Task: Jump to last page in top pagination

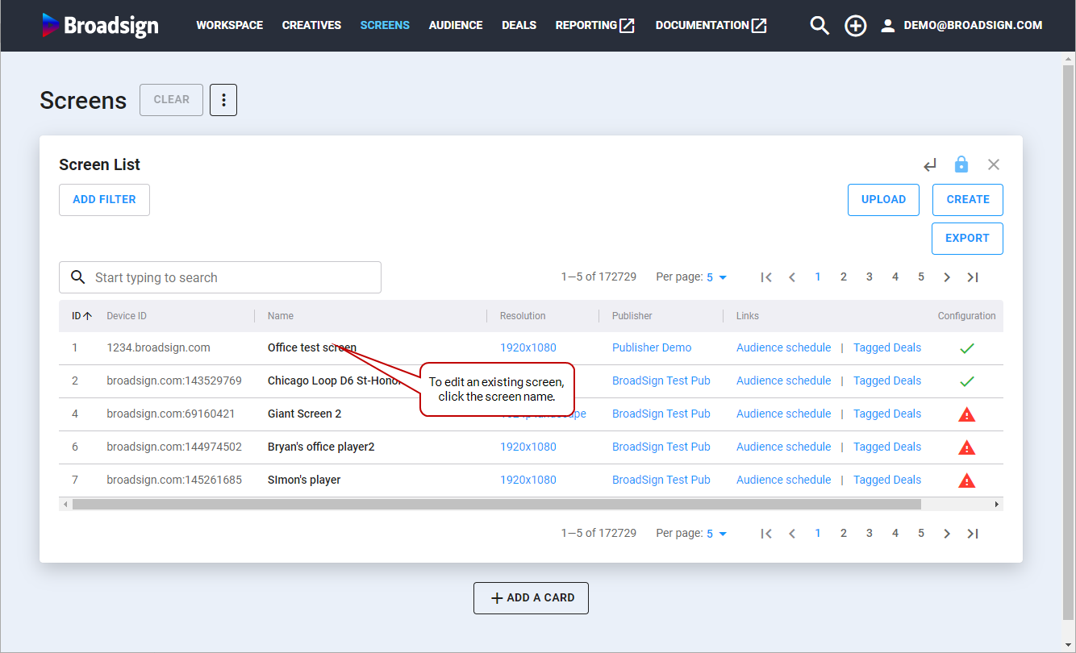Action: pyautogui.click(x=973, y=277)
